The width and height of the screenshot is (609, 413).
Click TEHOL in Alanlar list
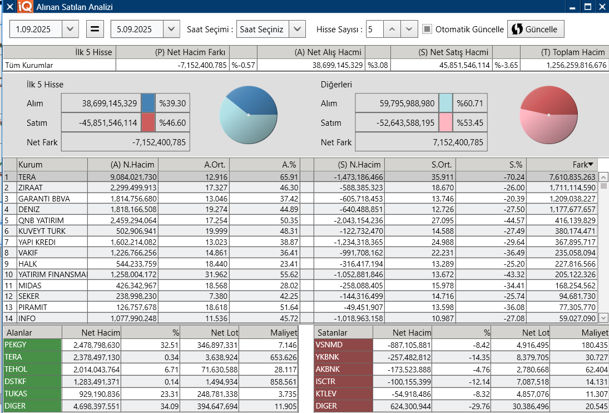(x=32, y=370)
